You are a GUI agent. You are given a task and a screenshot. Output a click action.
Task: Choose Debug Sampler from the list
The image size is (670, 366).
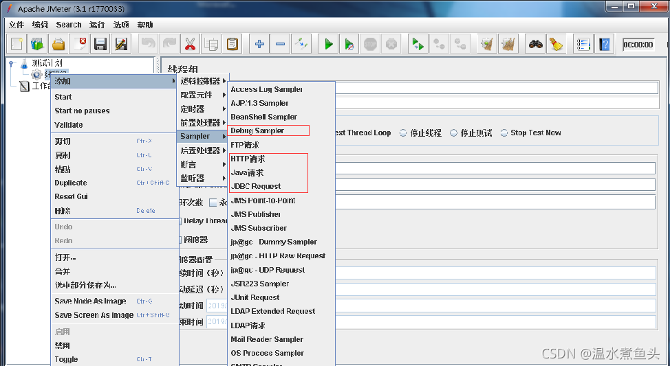click(257, 130)
